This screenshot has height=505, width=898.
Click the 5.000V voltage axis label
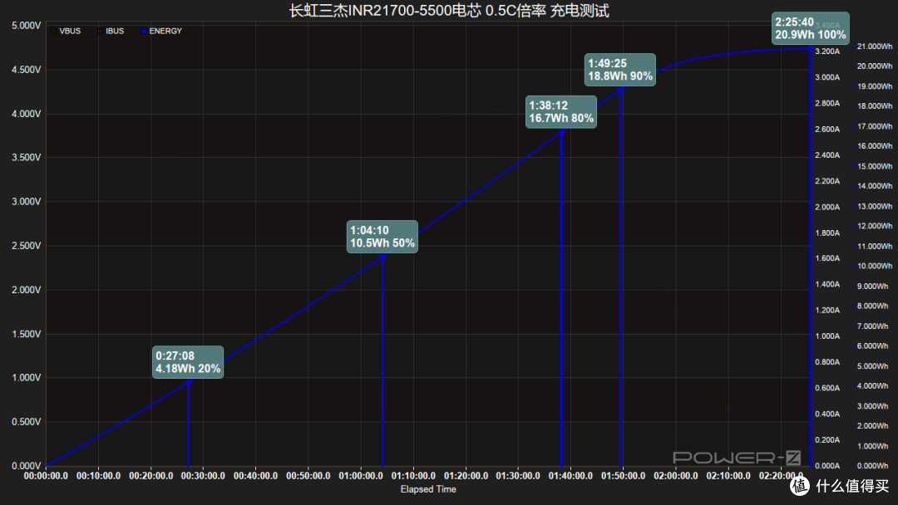click(27, 26)
